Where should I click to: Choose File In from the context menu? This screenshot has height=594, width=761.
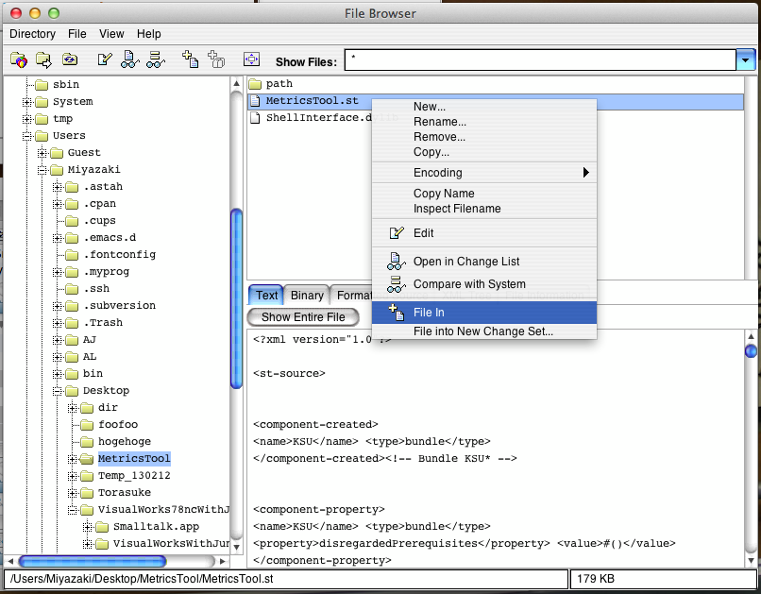483,313
